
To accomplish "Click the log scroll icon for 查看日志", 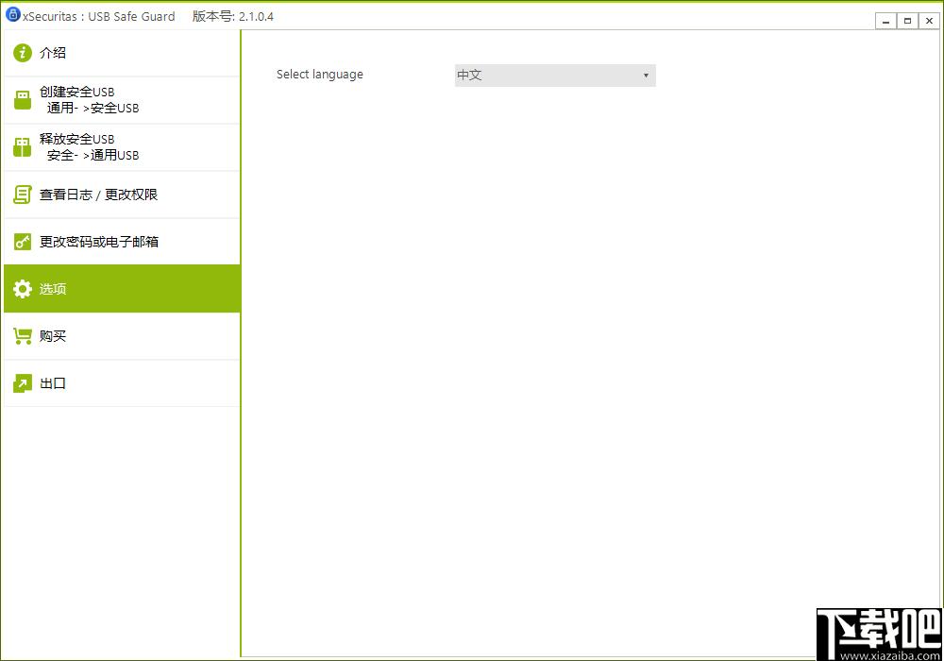I will [23, 195].
